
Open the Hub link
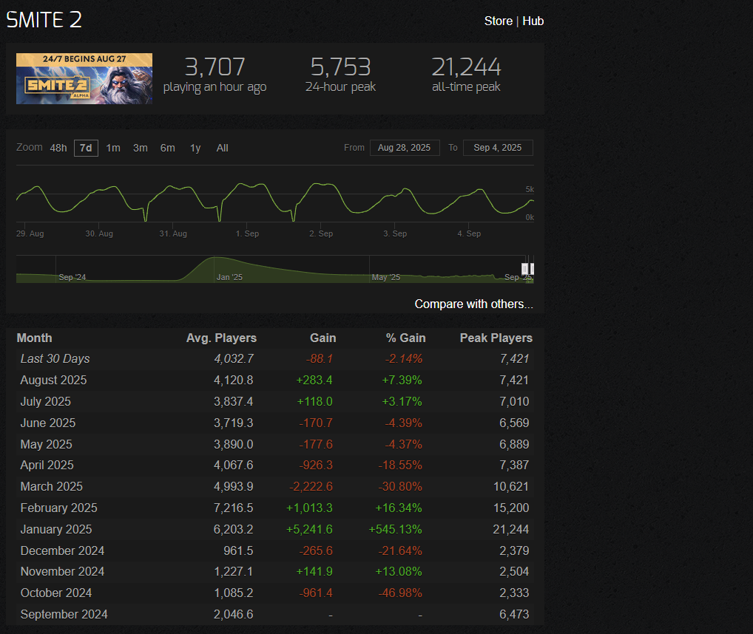pos(533,21)
